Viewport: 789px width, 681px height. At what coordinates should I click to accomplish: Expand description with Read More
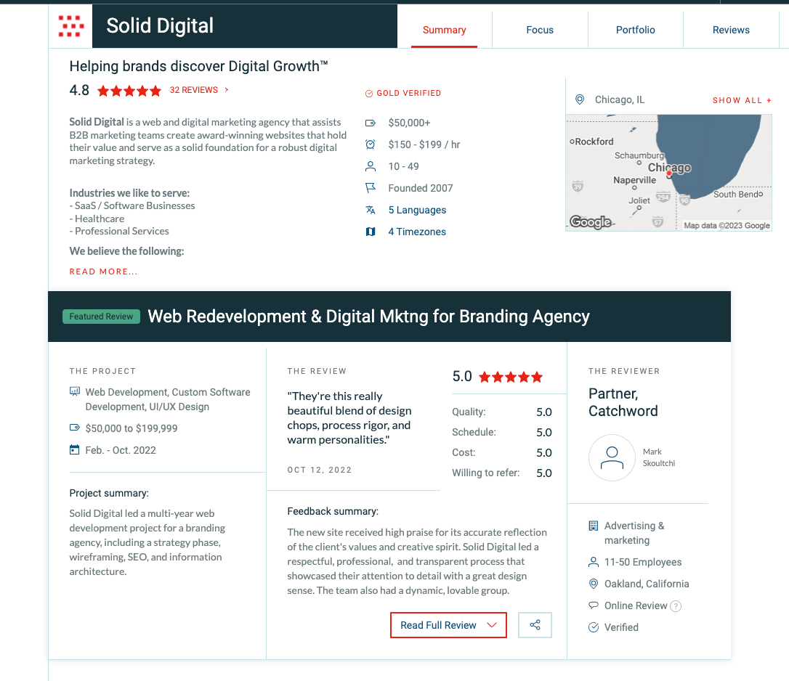(103, 272)
